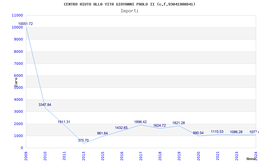Click the 2011 x-axis year label
This screenshot has height=162, width=259.
64,156
